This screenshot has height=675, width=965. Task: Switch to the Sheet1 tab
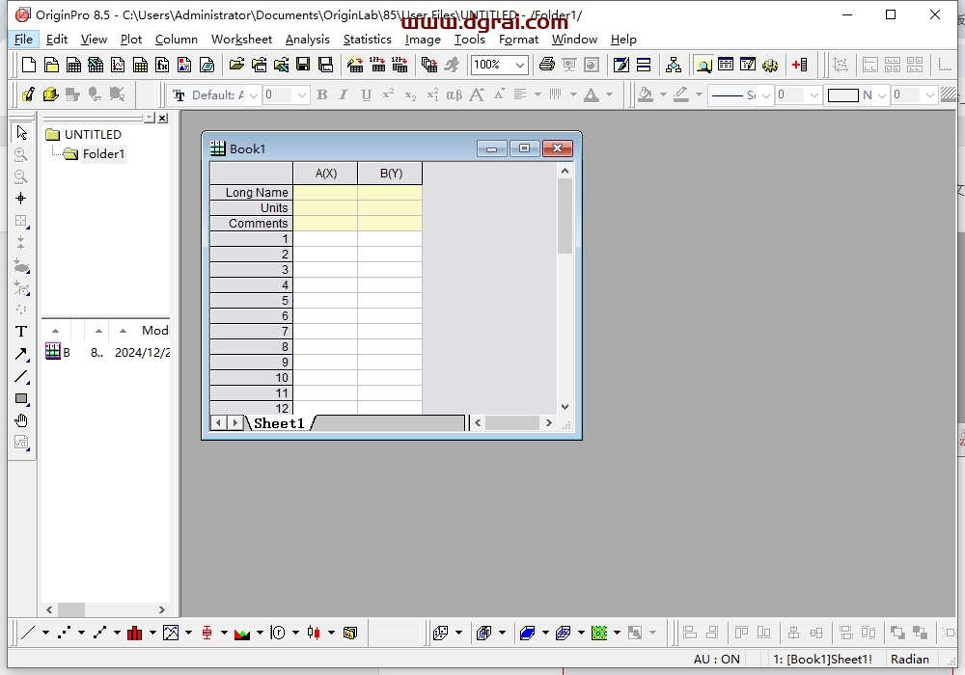pyautogui.click(x=279, y=423)
